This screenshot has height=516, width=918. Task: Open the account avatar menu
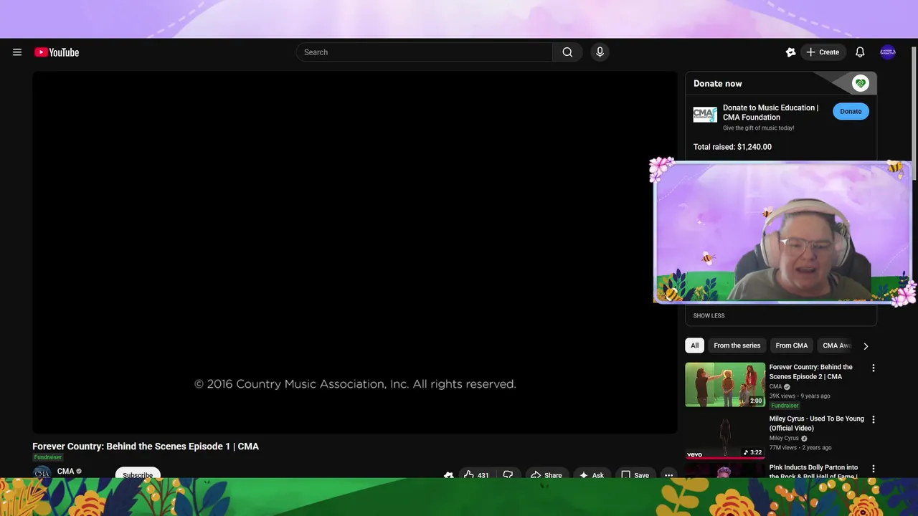point(888,52)
